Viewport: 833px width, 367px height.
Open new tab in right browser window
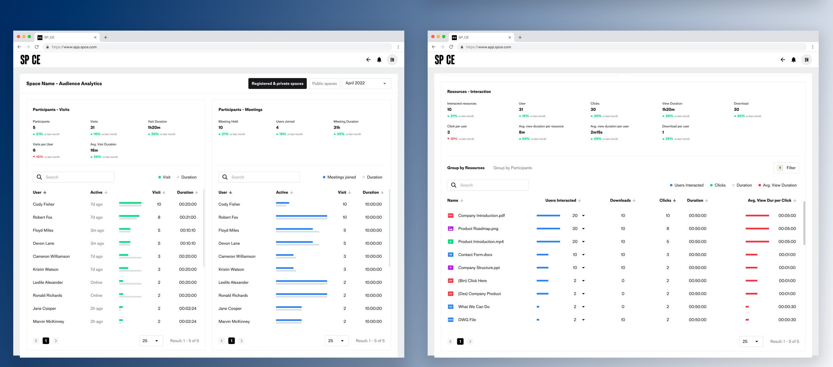(x=520, y=37)
